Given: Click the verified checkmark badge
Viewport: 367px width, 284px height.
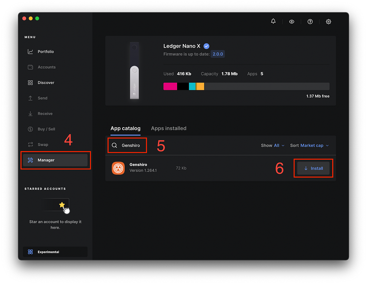Looking at the screenshot, I should (206, 46).
